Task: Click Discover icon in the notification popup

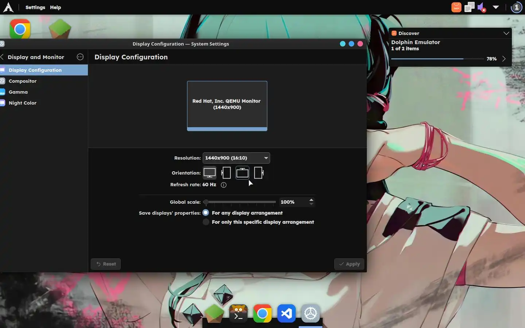Action: pos(394,33)
